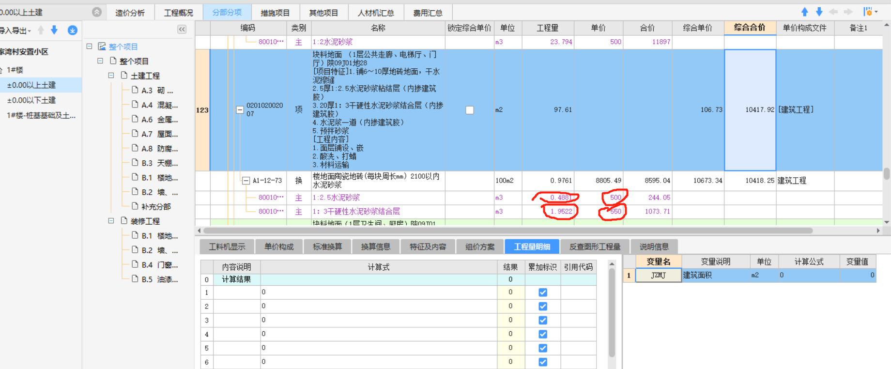Select B.1 楼地 under 装修工程

click(160, 235)
